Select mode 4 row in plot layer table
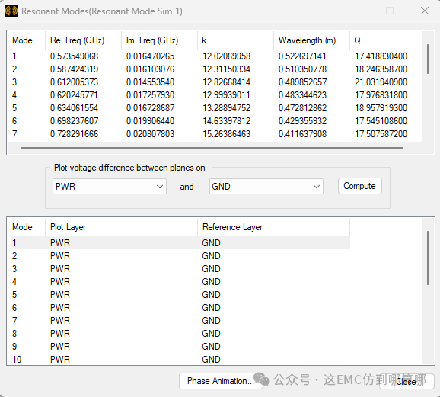 click(180, 281)
